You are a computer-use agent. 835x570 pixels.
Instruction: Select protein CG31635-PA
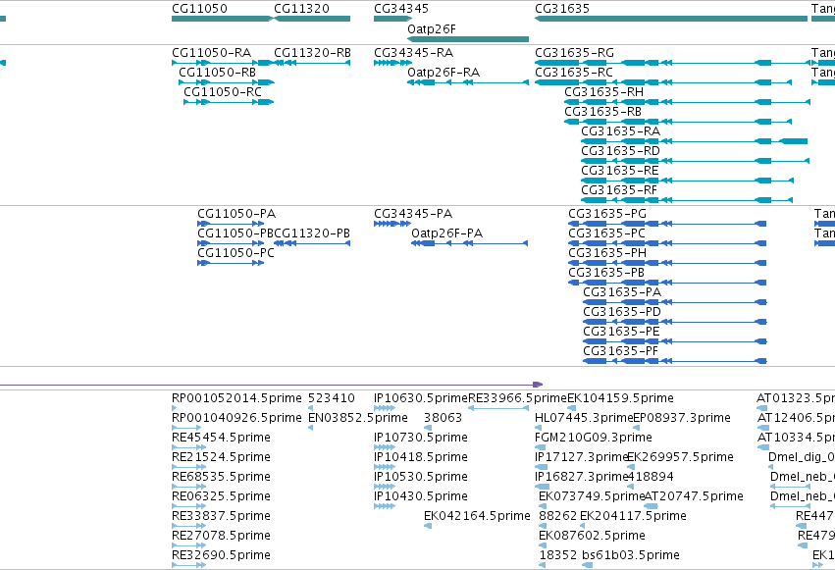point(622,292)
